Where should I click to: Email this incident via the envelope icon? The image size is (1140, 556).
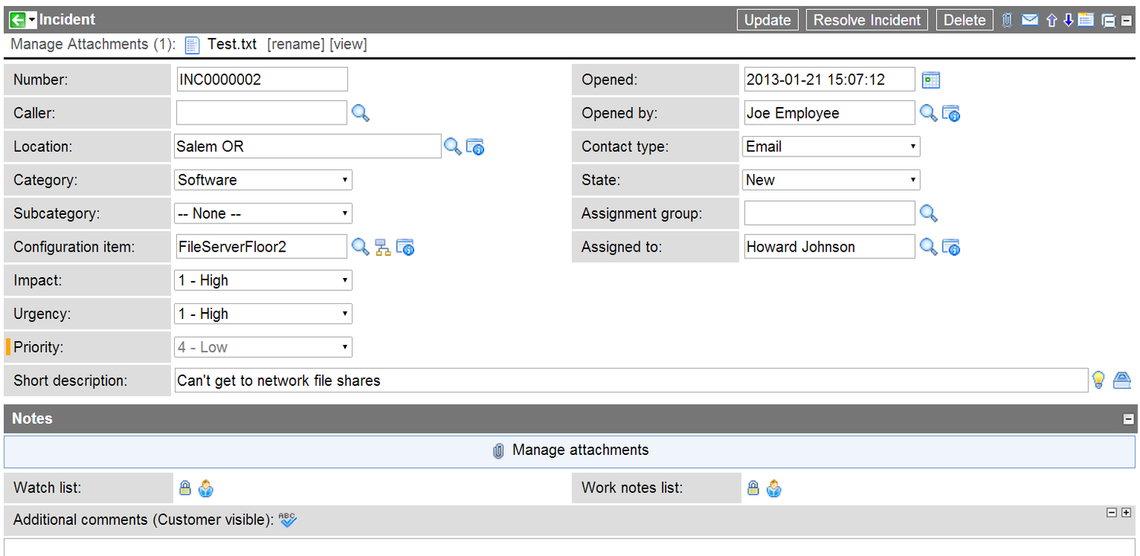[x=1030, y=20]
